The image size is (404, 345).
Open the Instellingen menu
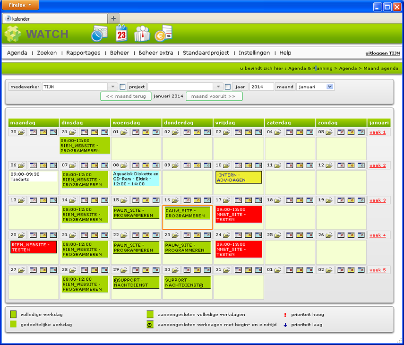click(x=254, y=53)
